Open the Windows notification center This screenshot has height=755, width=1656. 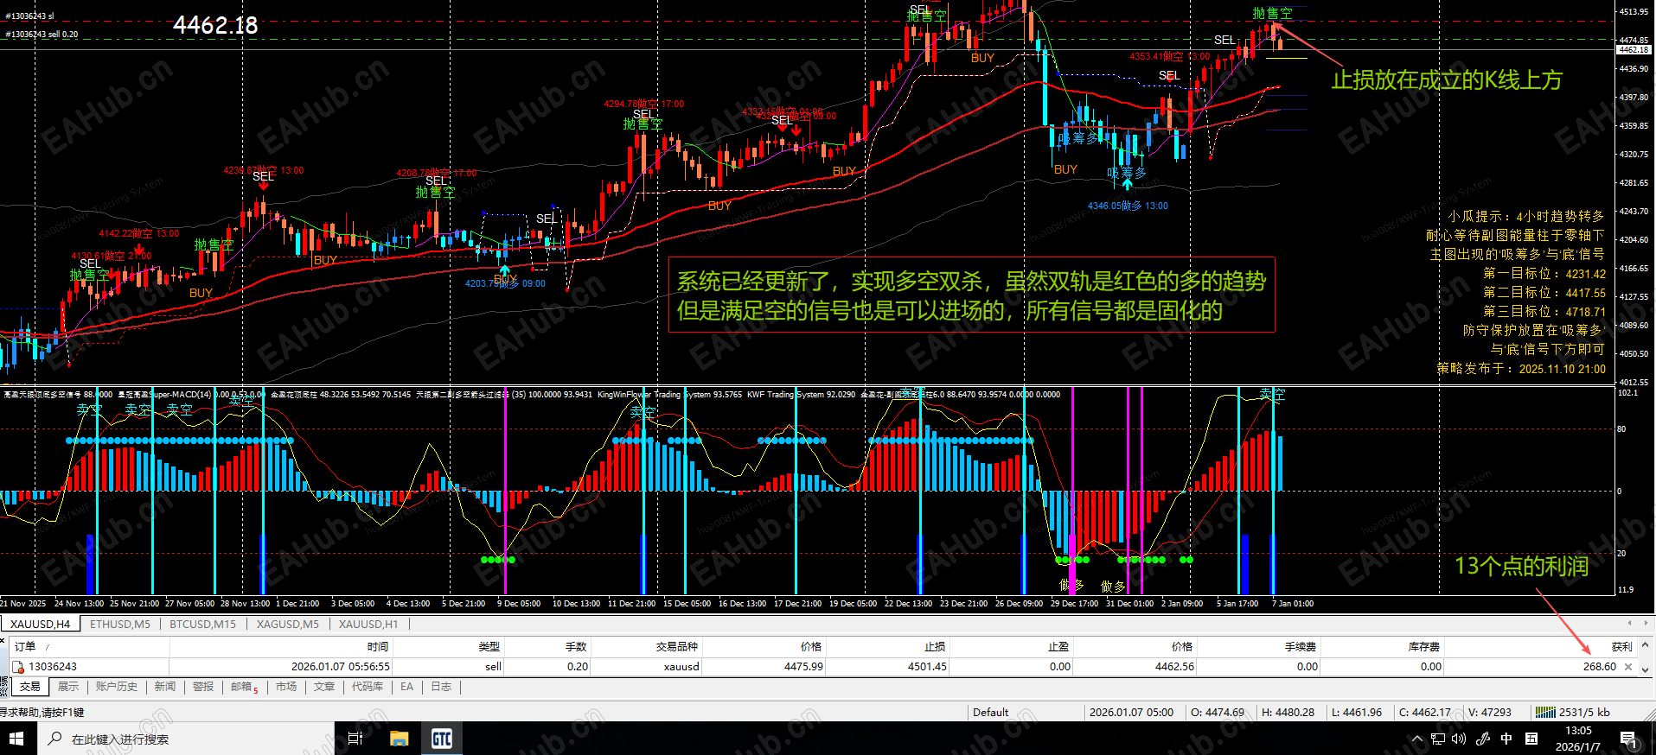tap(1628, 739)
